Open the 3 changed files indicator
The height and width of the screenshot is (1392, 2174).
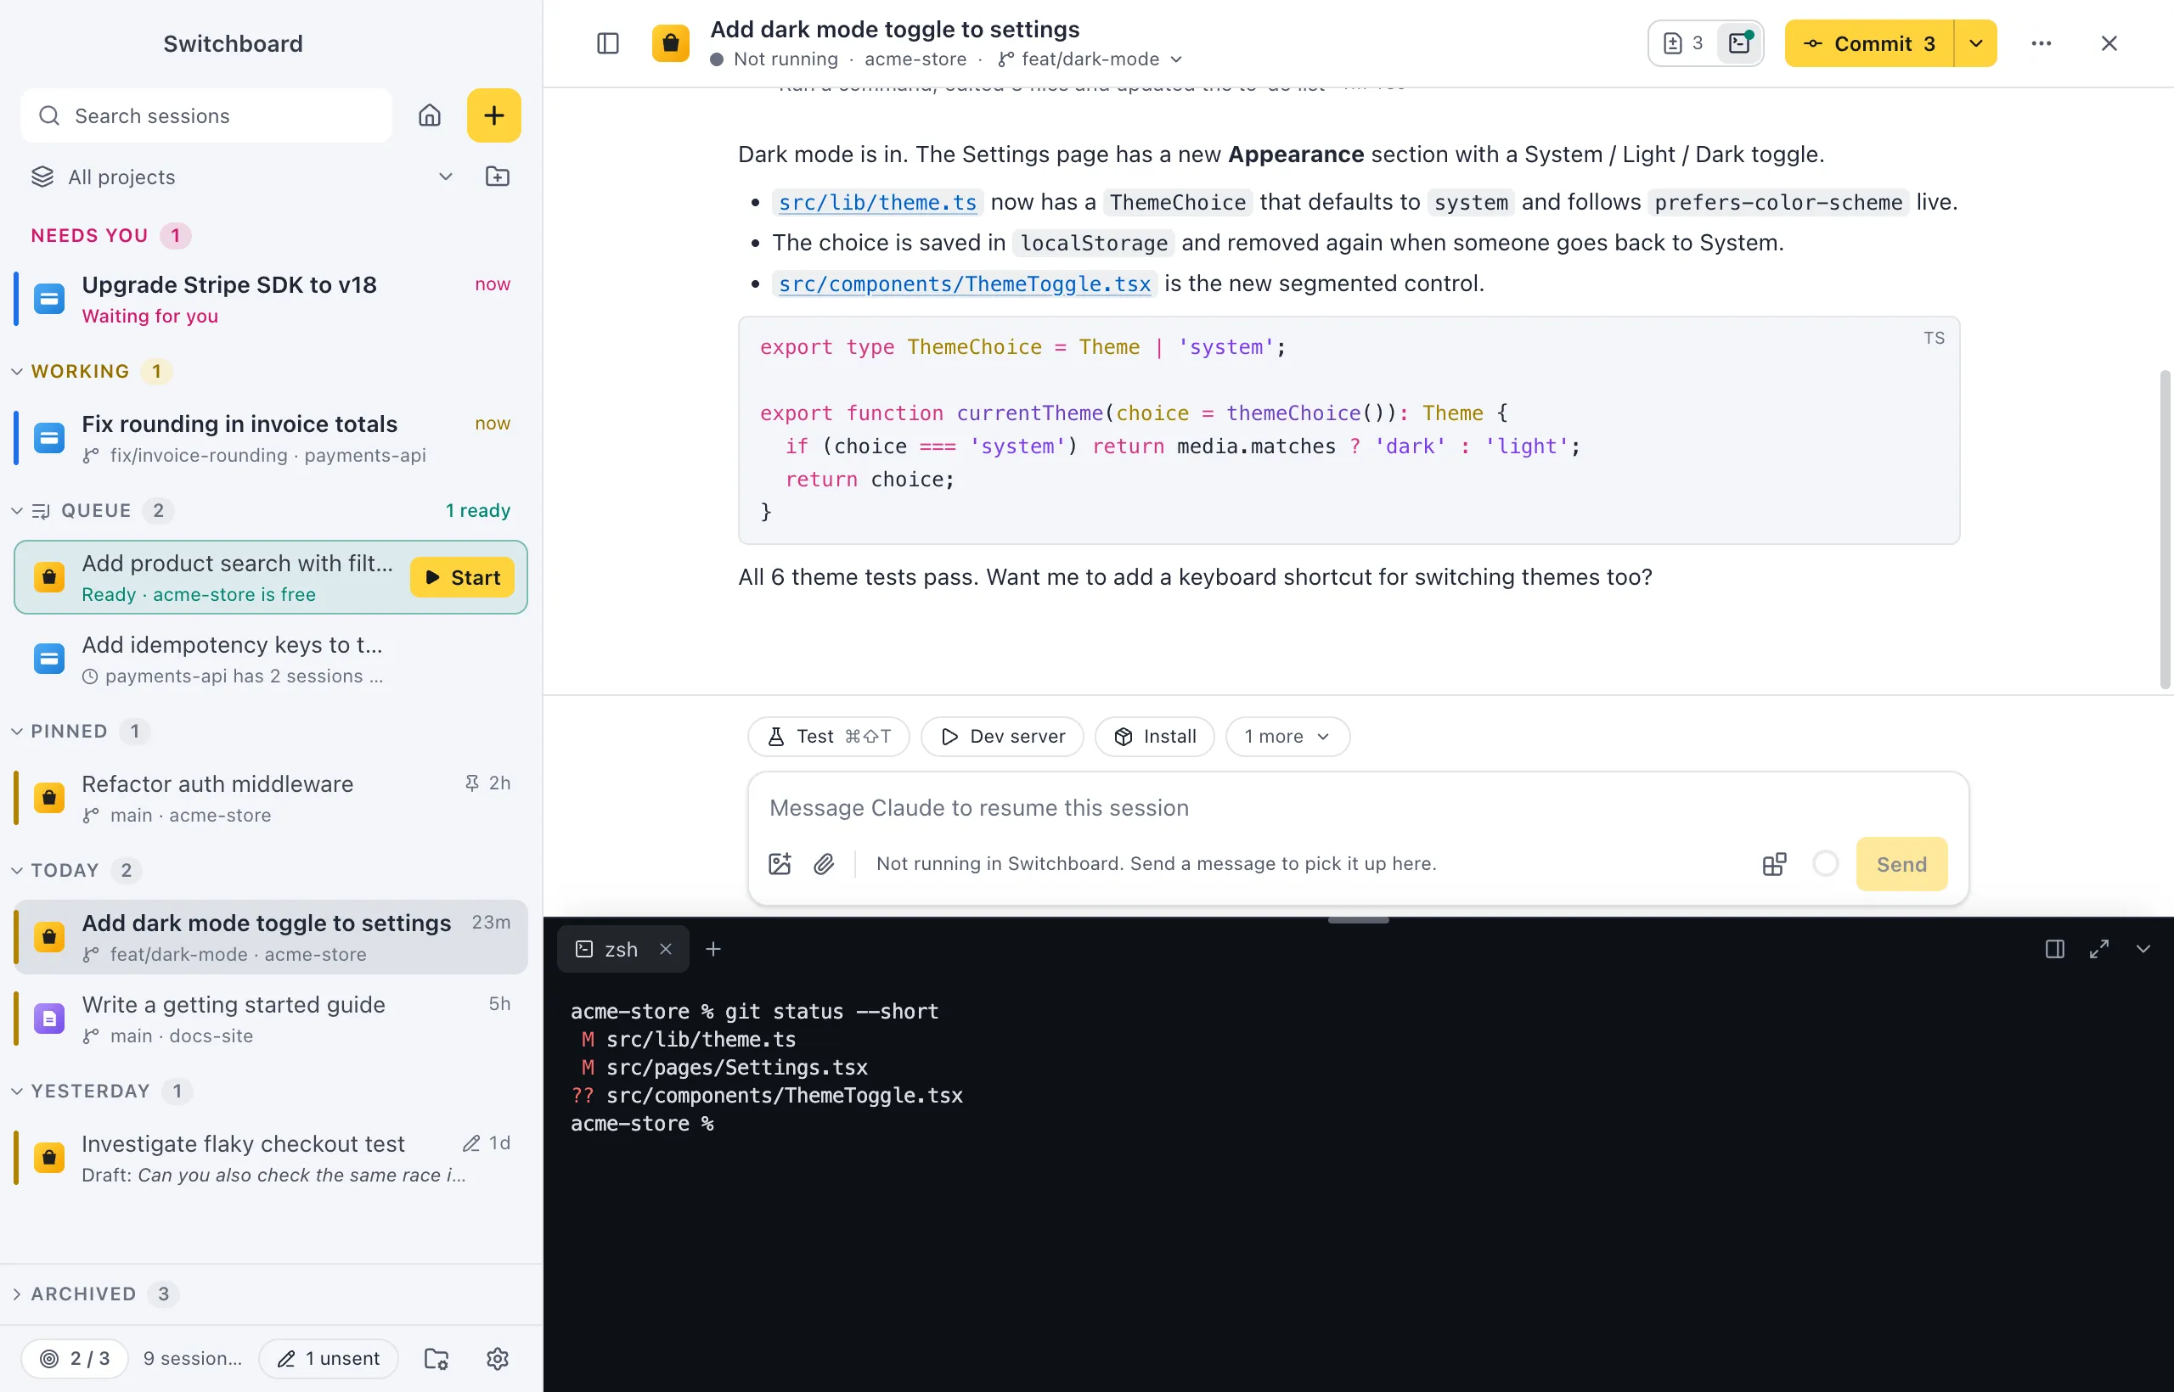(x=1682, y=43)
